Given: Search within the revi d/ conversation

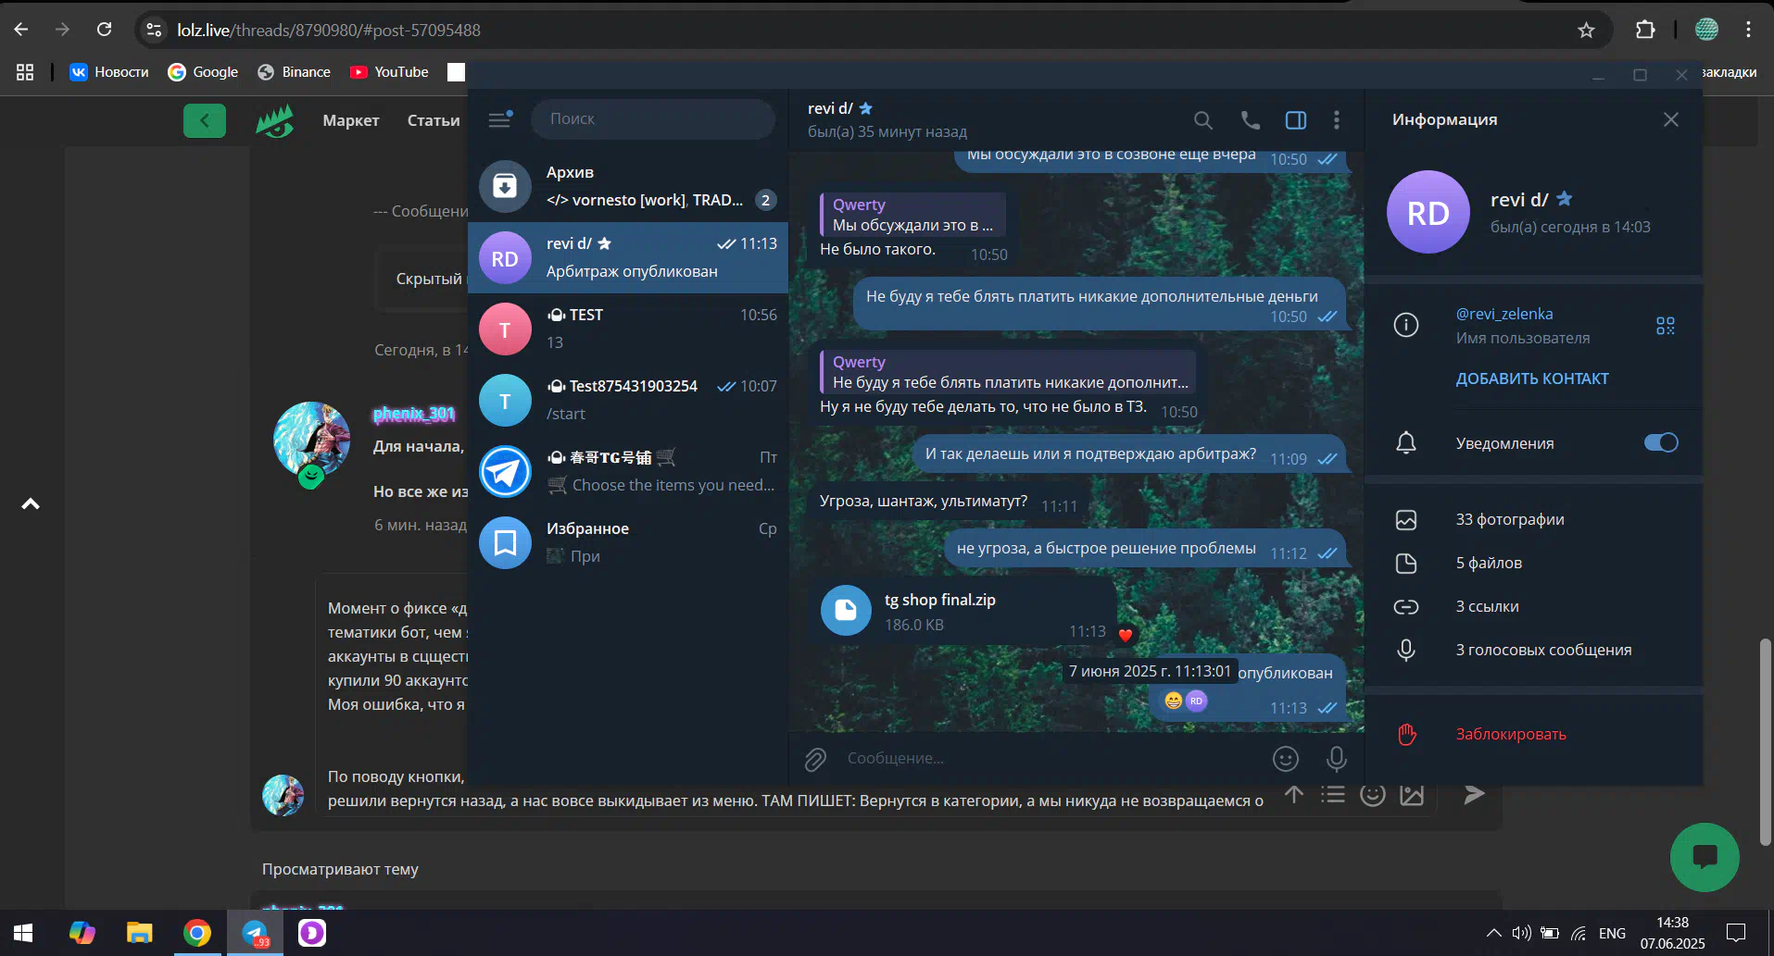Looking at the screenshot, I should [1202, 120].
